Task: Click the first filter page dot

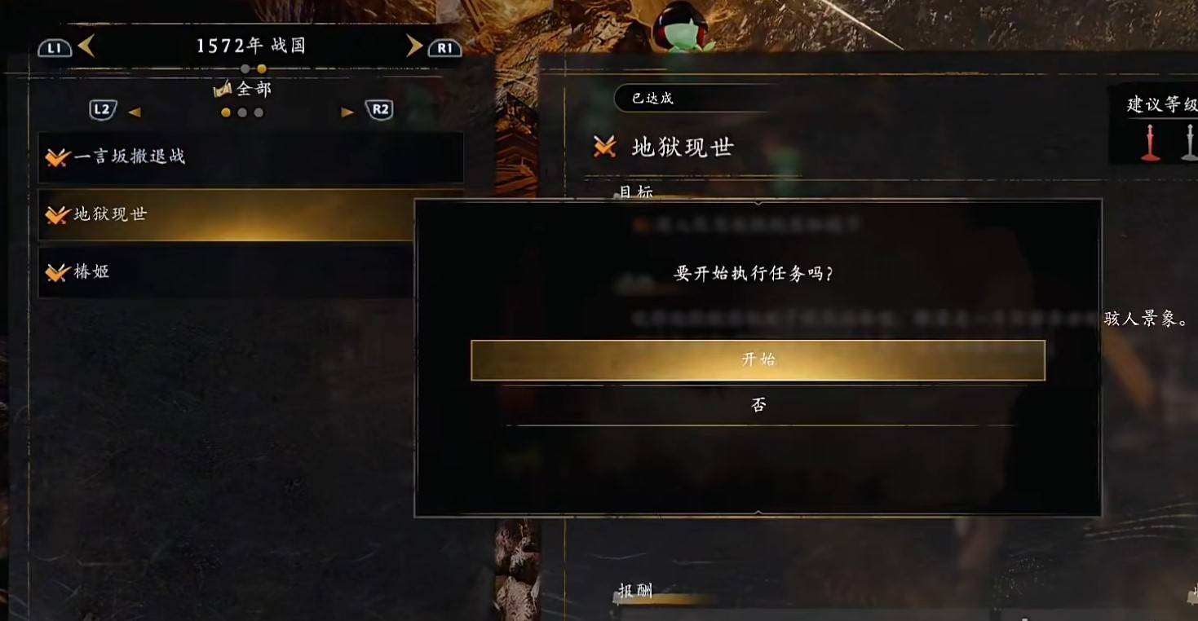Action: (x=226, y=112)
